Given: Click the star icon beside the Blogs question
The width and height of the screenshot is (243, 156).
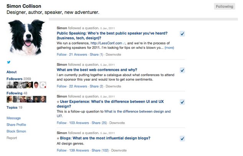Looking at the screenshot, I should pyautogui.click(x=58, y=138).
